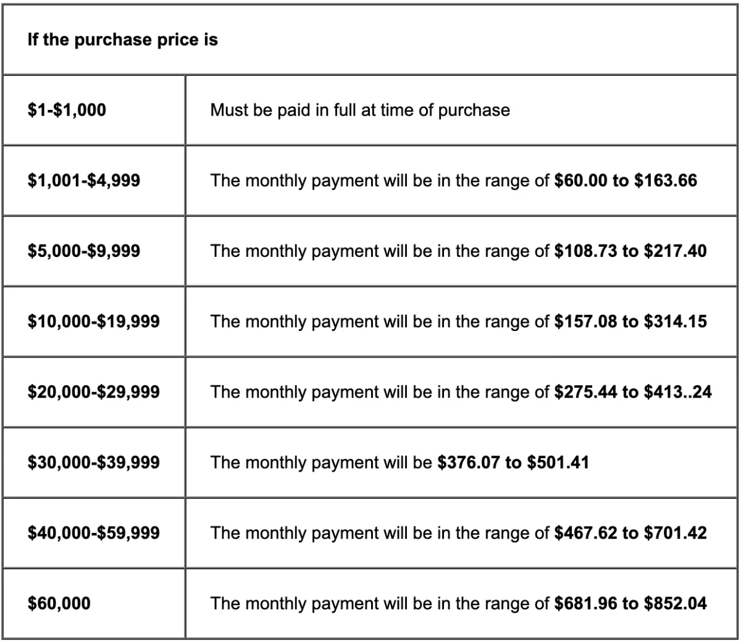Click the $376.07 to $501.41 payment amount
741x644 pixels.
[513, 462]
